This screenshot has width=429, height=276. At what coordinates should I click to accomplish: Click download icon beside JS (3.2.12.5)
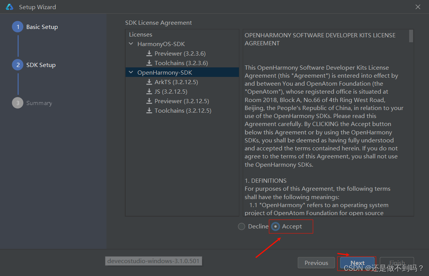pyautogui.click(x=149, y=91)
